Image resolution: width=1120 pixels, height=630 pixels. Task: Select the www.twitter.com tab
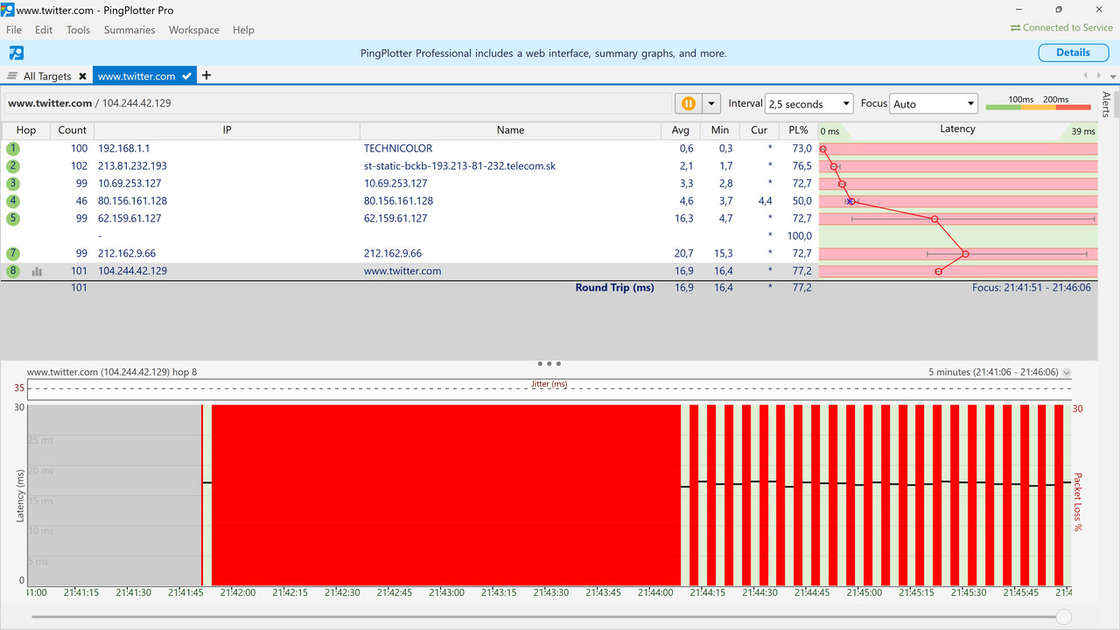136,76
